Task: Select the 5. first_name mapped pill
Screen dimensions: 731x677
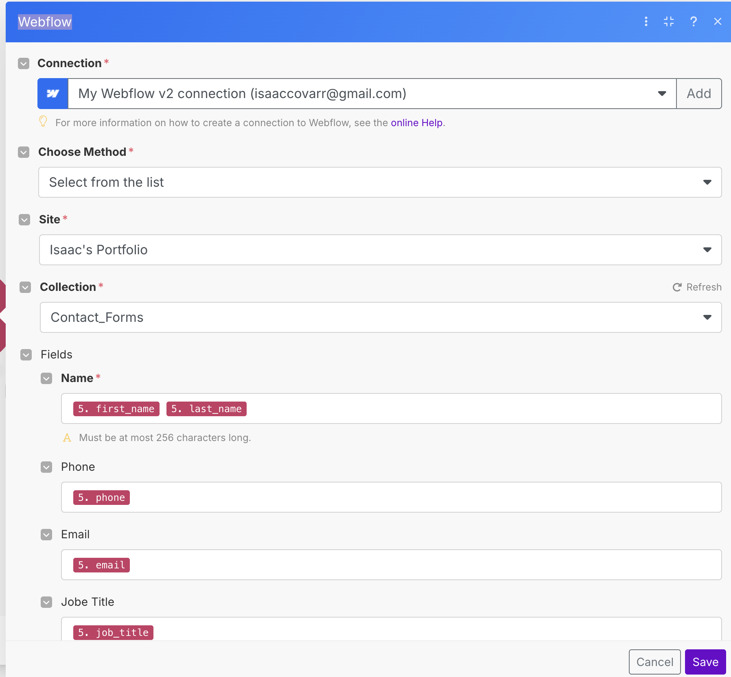Action: coord(116,409)
